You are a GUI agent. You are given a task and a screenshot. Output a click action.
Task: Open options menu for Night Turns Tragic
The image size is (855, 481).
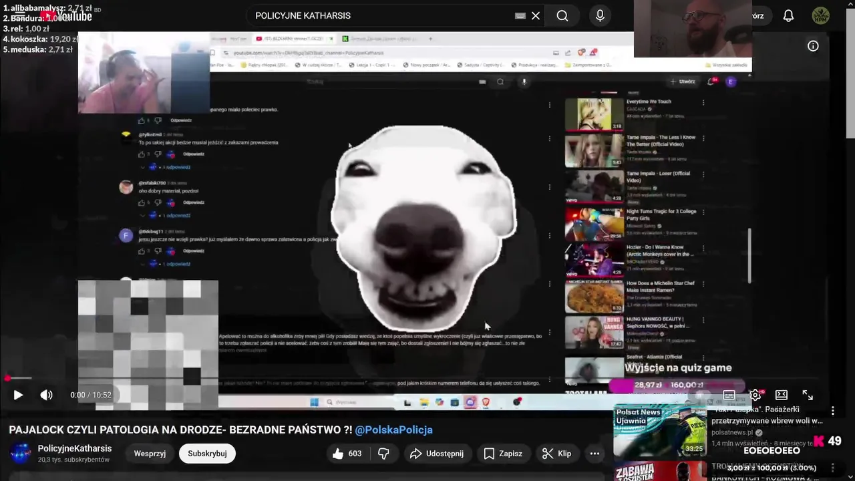pyautogui.click(x=703, y=212)
